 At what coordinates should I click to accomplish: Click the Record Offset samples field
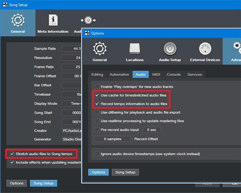pyautogui.click(x=113, y=139)
